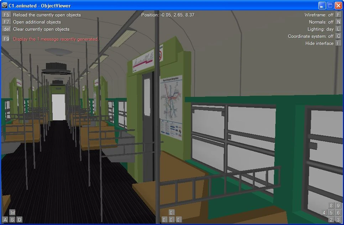This screenshot has height=225, width=344.
Task: Click the F9 display messages key
Action: [6, 39]
